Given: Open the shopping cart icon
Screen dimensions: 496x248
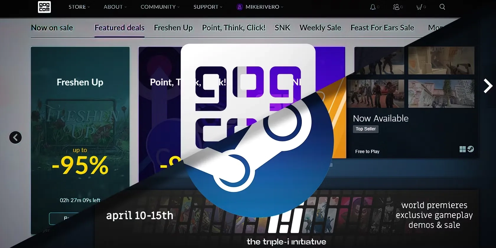Looking at the screenshot, I should coord(419,7).
